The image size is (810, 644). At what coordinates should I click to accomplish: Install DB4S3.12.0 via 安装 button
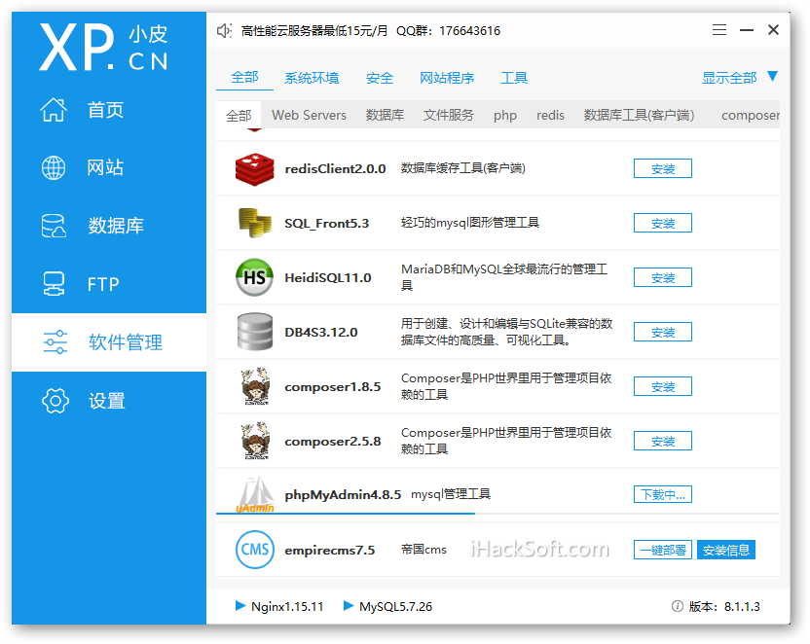(663, 333)
